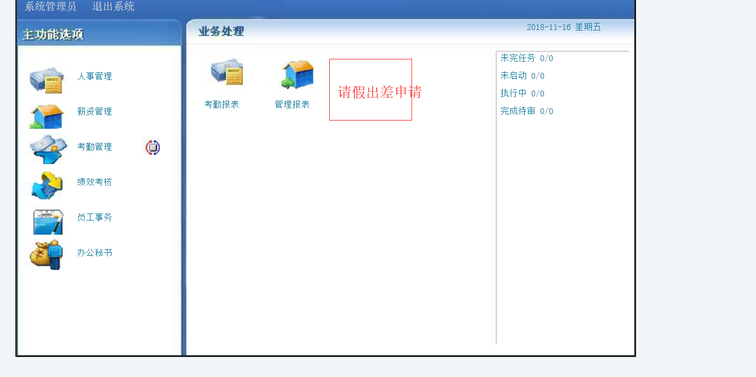The image size is (756, 377).
Task: Open the 未完任务 0/0 link
Action: 527,58
